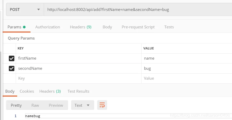Click the empty Key placeholder field
This screenshot has height=120, width=232.
click(78, 78)
